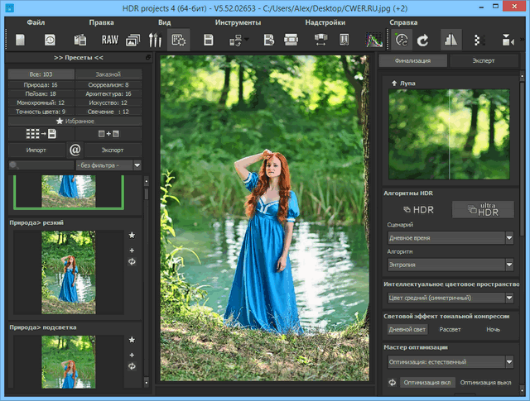Click the redo curved arrow icon
This screenshot has width=530, height=401.
[423, 41]
